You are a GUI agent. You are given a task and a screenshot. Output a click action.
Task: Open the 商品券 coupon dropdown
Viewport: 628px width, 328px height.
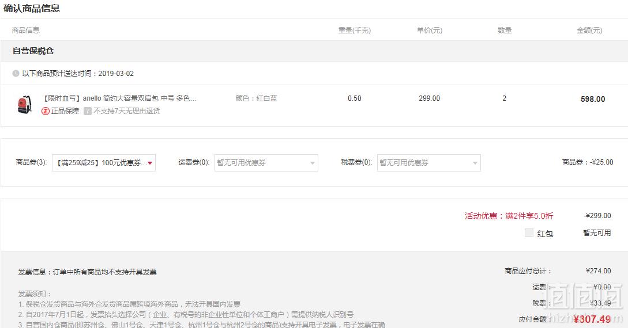104,163
